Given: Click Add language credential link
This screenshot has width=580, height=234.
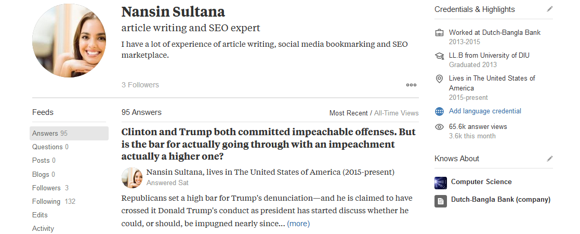Looking at the screenshot, I should click(485, 111).
